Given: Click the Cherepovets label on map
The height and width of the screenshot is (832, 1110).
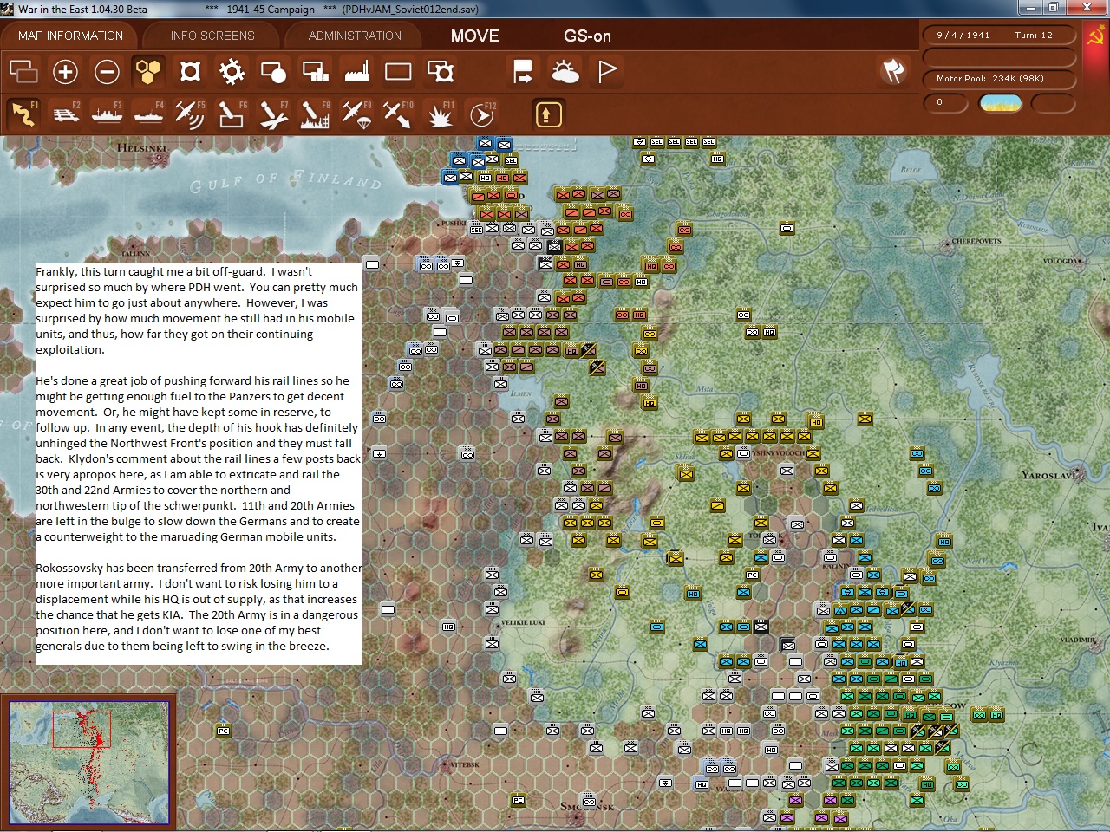Looking at the screenshot, I should pyautogui.click(x=976, y=241).
